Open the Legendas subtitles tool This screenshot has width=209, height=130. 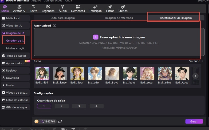(48, 8)
